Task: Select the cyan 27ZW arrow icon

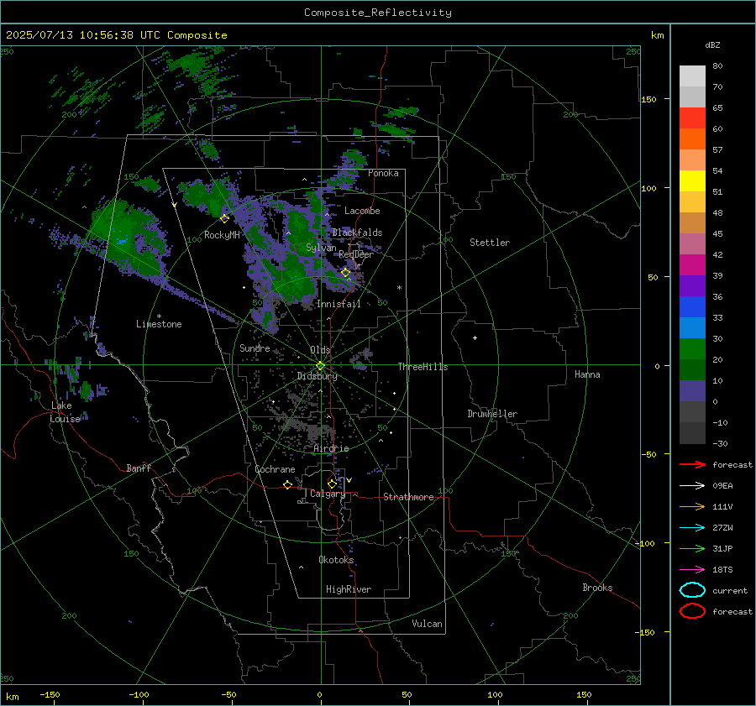Action: (692, 528)
